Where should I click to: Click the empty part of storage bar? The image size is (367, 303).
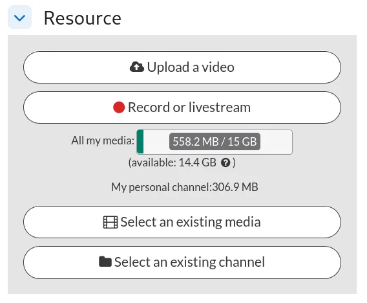pyautogui.click(x=276, y=142)
